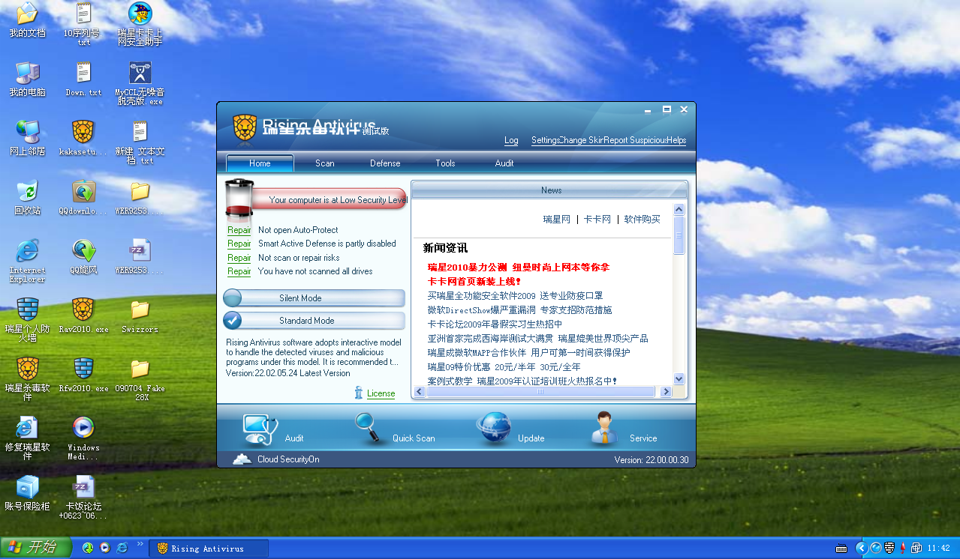Select Standard Mode option
This screenshot has width=960, height=559.
click(314, 321)
